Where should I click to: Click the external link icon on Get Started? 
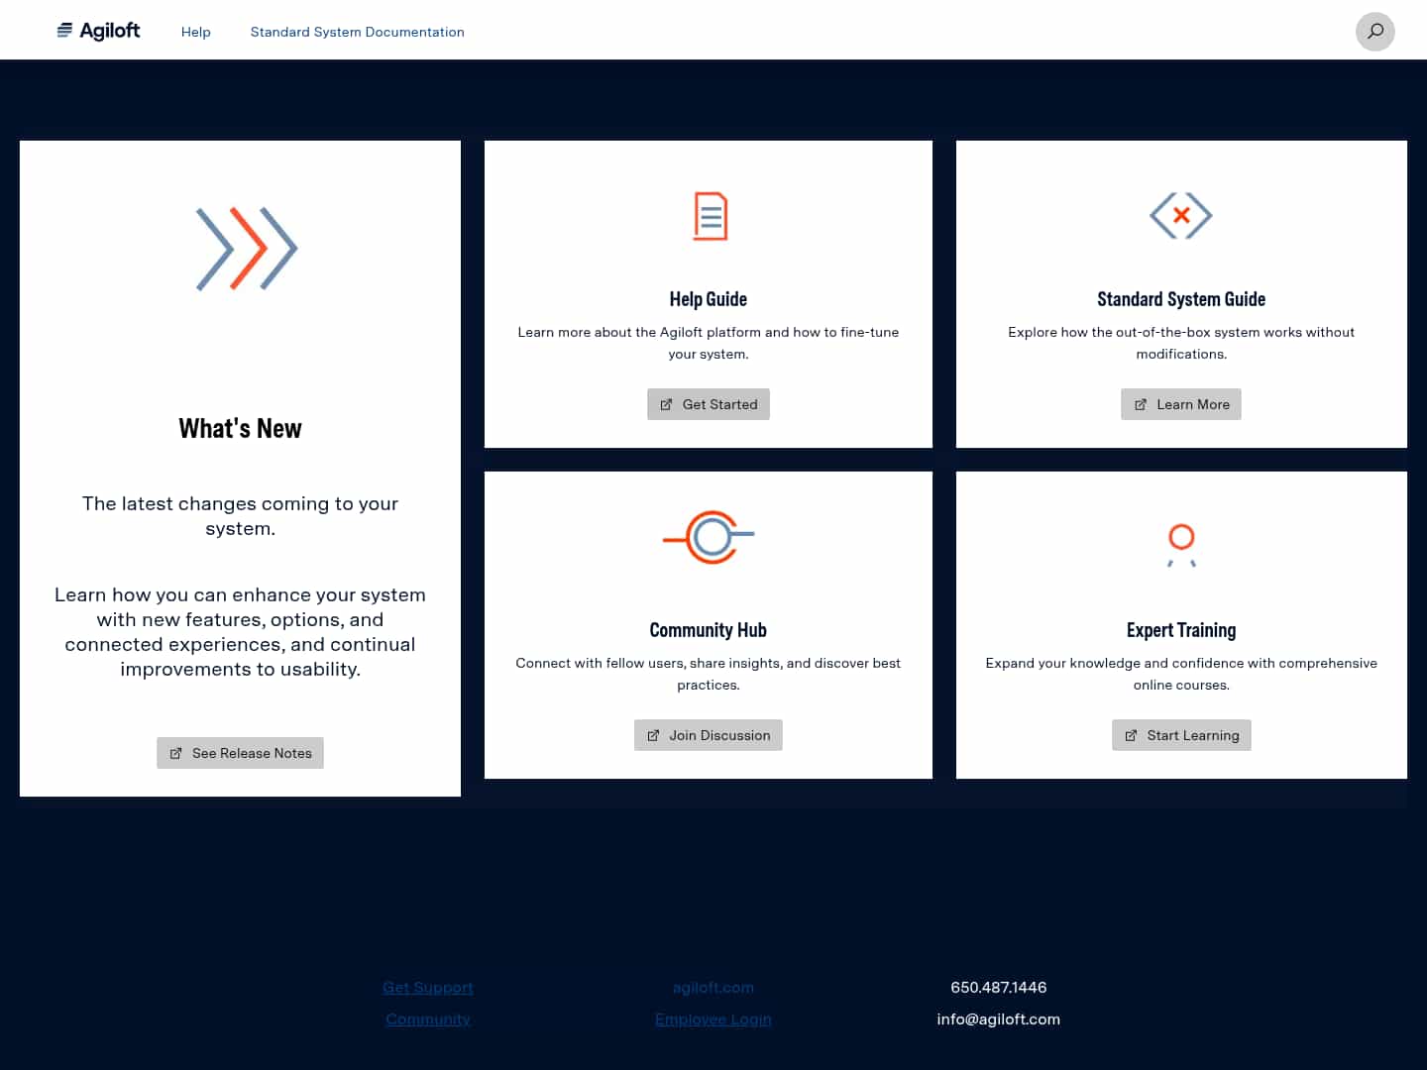[x=664, y=404]
